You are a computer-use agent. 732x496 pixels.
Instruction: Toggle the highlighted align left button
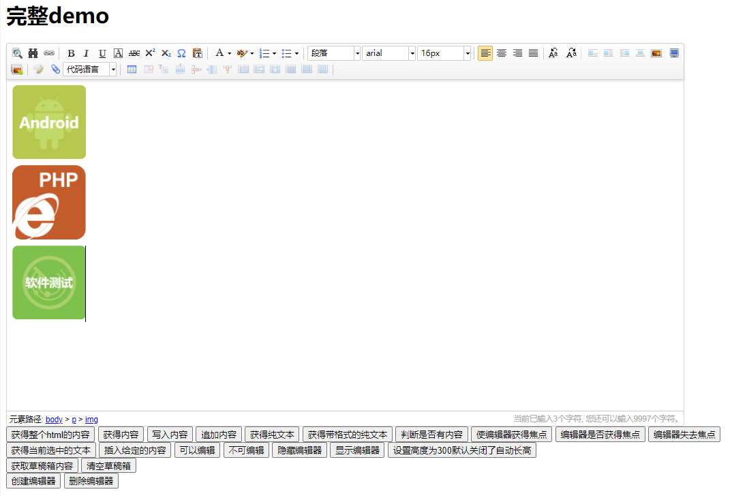pyautogui.click(x=485, y=53)
